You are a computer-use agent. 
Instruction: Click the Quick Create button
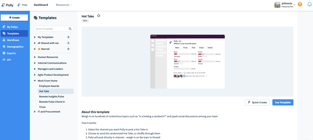tap(257, 102)
